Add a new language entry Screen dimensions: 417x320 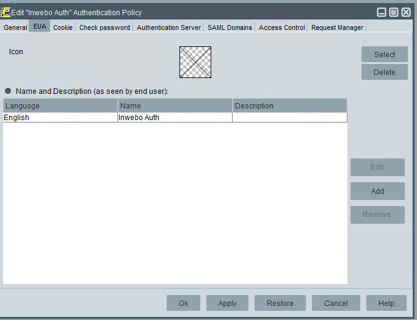click(x=377, y=191)
